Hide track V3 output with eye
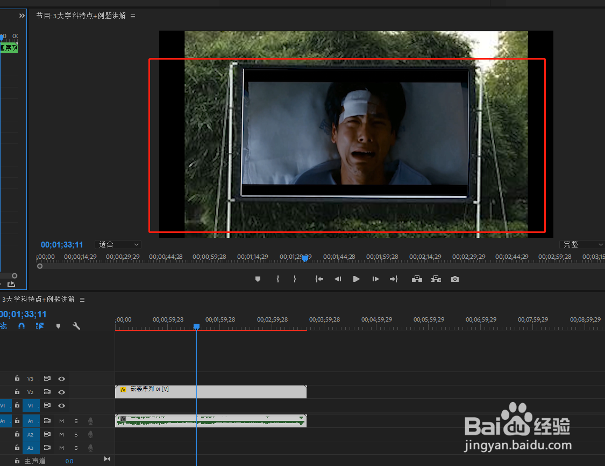 click(x=61, y=378)
